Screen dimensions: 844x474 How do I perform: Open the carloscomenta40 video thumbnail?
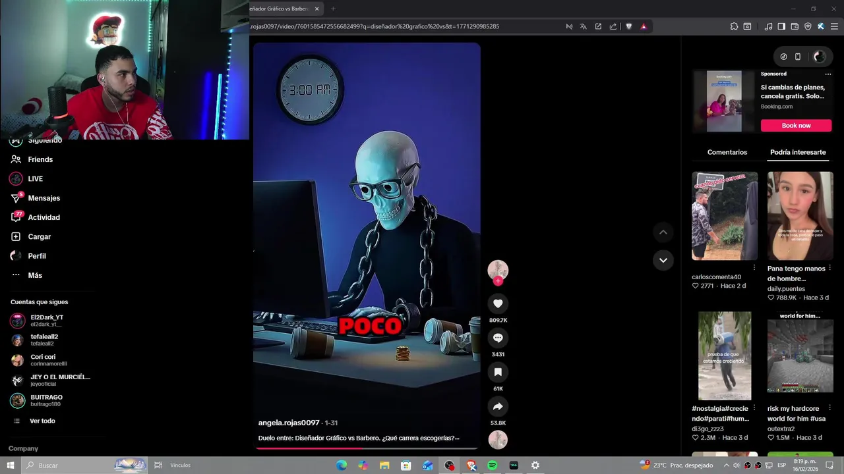pos(725,216)
